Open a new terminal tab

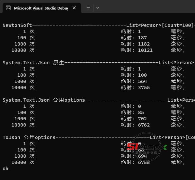88,8
